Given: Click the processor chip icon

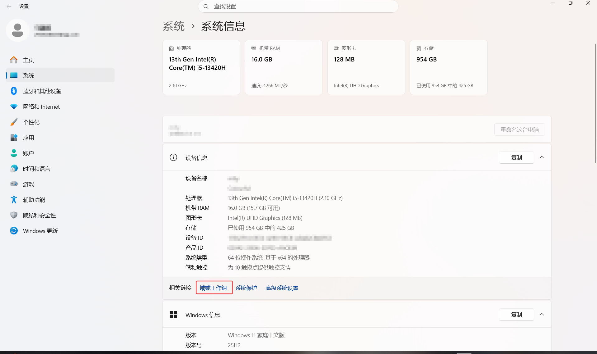Looking at the screenshot, I should (171, 49).
